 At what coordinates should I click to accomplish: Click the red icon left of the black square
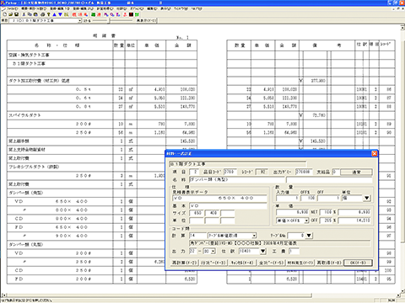125,14
